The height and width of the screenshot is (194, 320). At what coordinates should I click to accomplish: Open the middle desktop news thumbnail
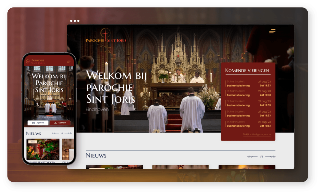pyautogui.click(x=181, y=167)
